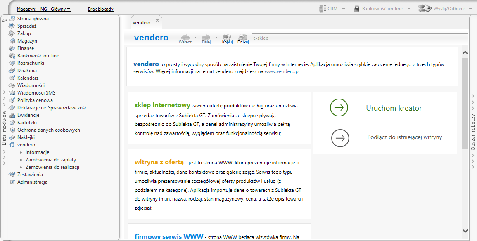Screen dimensions: 477x241
Task: Click the Uruchom kreator text link
Action: (x=394, y=108)
